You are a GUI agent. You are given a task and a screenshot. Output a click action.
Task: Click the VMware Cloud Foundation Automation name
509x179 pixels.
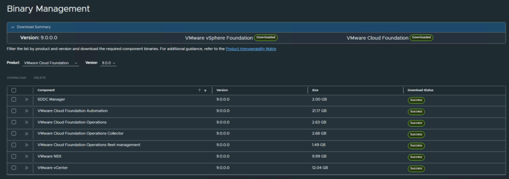pos(73,111)
